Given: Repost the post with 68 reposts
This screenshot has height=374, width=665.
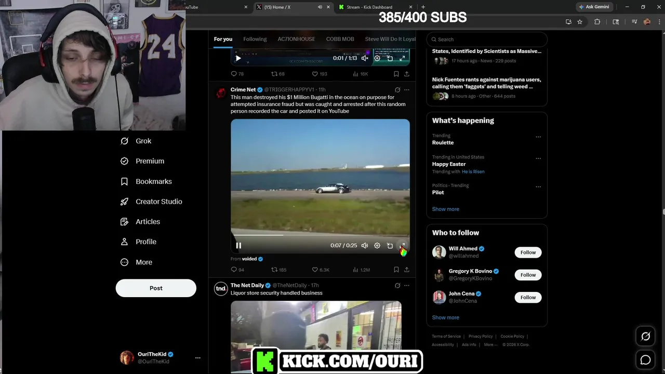Looking at the screenshot, I should coord(278,74).
